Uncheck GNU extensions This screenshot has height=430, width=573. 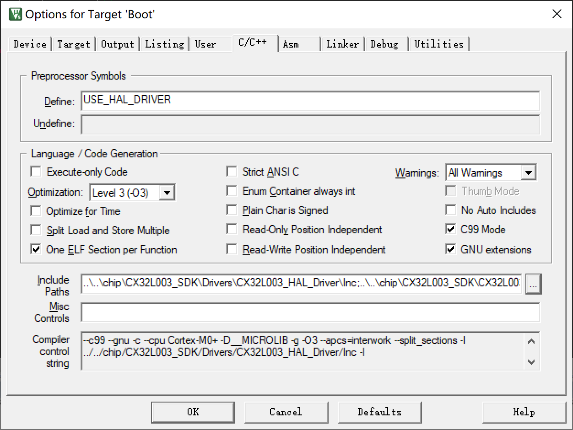pos(450,249)
